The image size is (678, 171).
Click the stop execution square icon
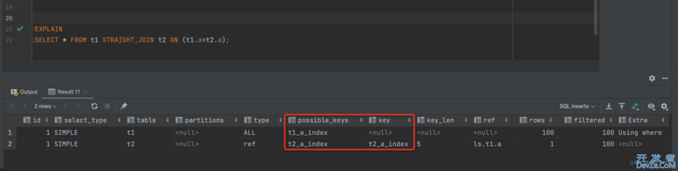107,106
